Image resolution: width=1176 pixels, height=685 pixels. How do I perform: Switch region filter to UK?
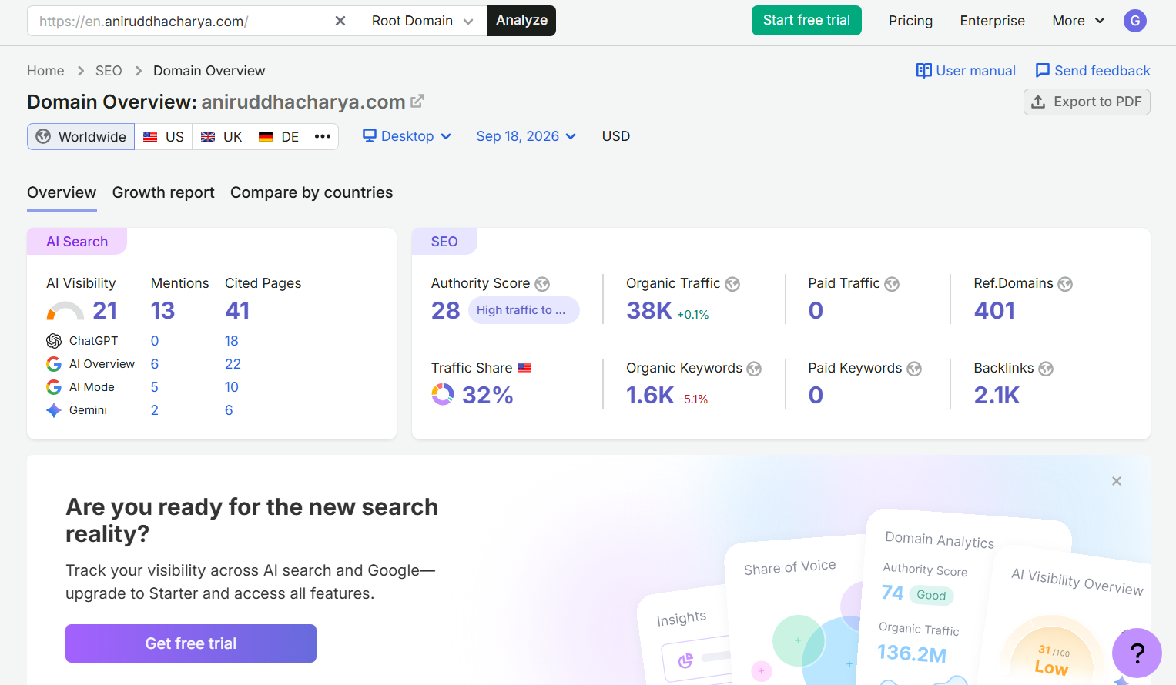point(222,136)
